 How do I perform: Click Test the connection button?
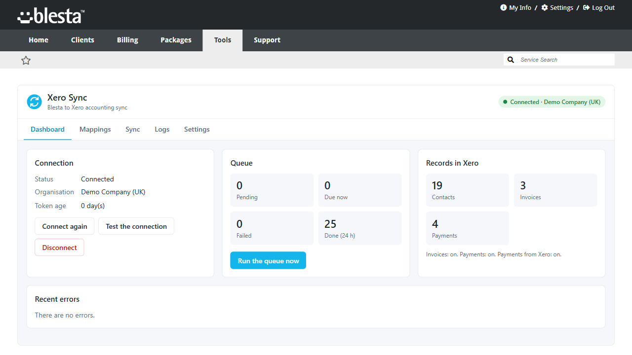tap(136, 226)
